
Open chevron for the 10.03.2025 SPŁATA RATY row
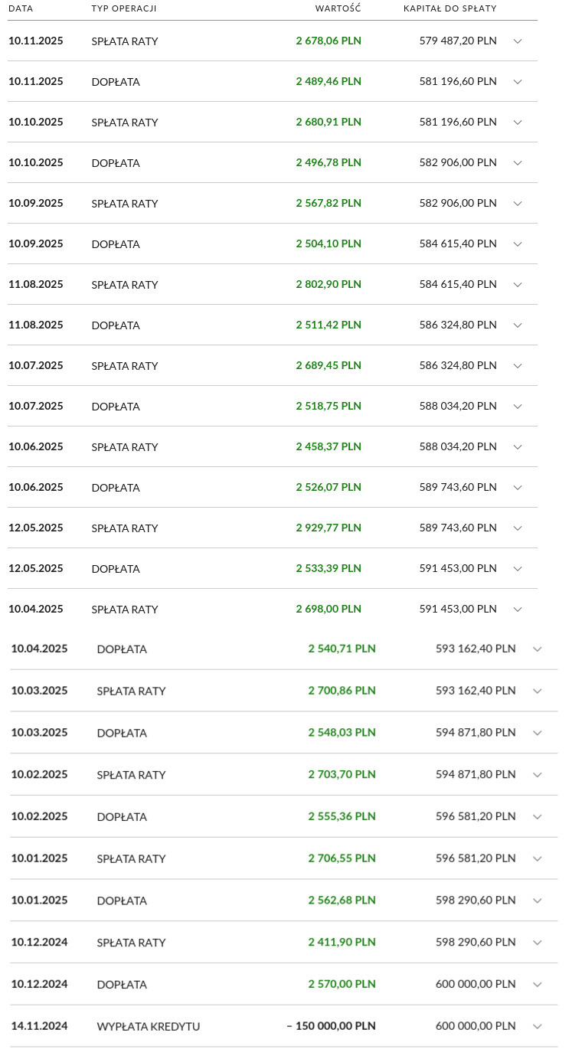537,691
